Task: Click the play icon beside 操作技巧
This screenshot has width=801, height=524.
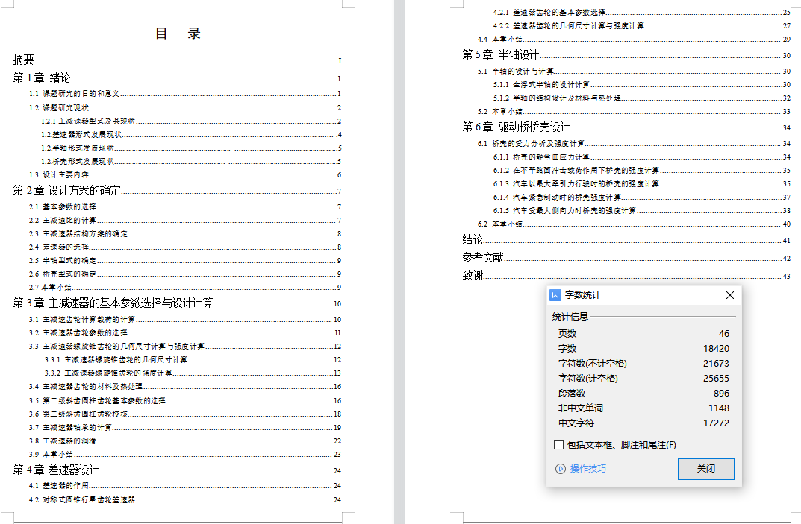Action: [561, 469]
